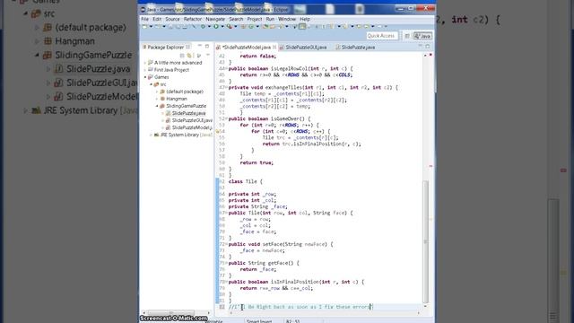
Task: Open the dropdown next to External Tools icon
Action: (235, 26)
